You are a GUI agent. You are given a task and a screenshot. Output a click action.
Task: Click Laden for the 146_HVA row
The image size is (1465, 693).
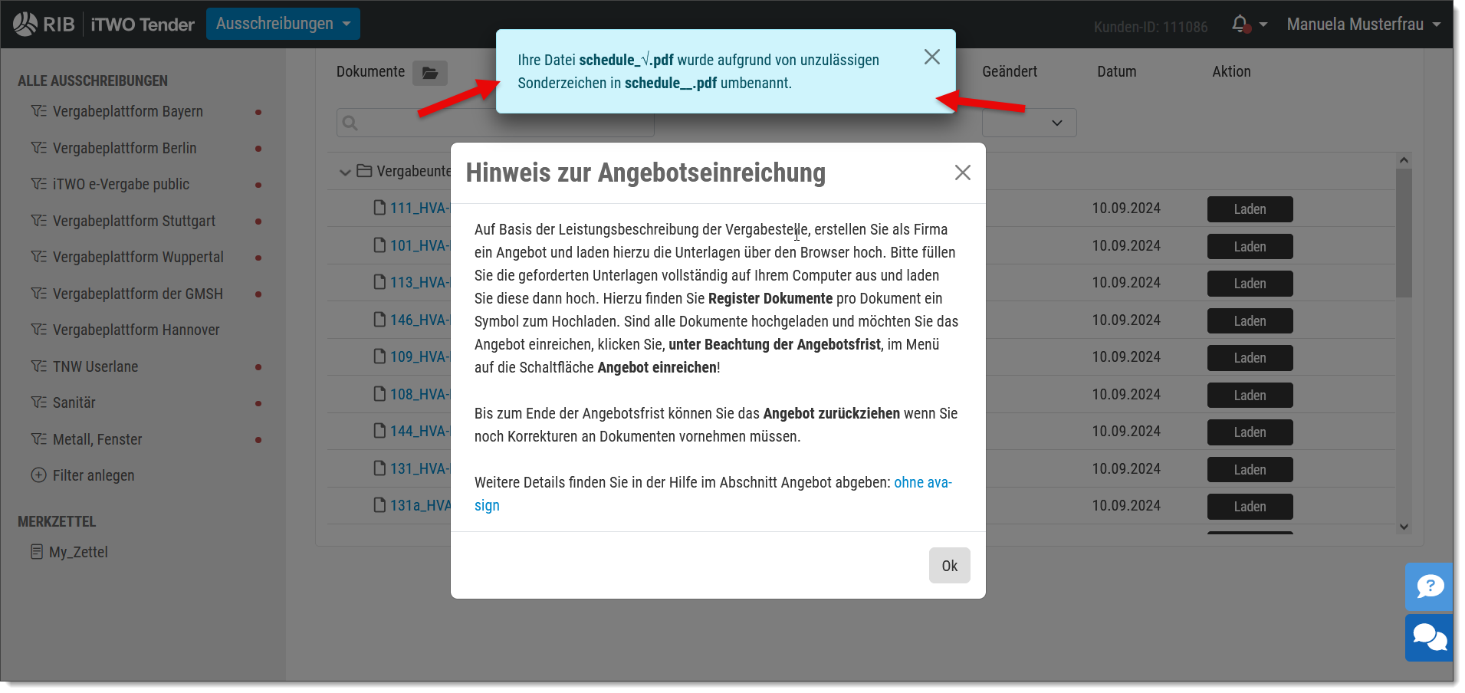click(x=1250, y=321)
